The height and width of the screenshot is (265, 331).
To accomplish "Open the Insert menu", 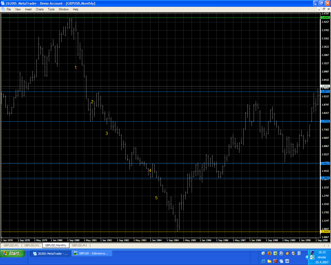I will point(28,9).
